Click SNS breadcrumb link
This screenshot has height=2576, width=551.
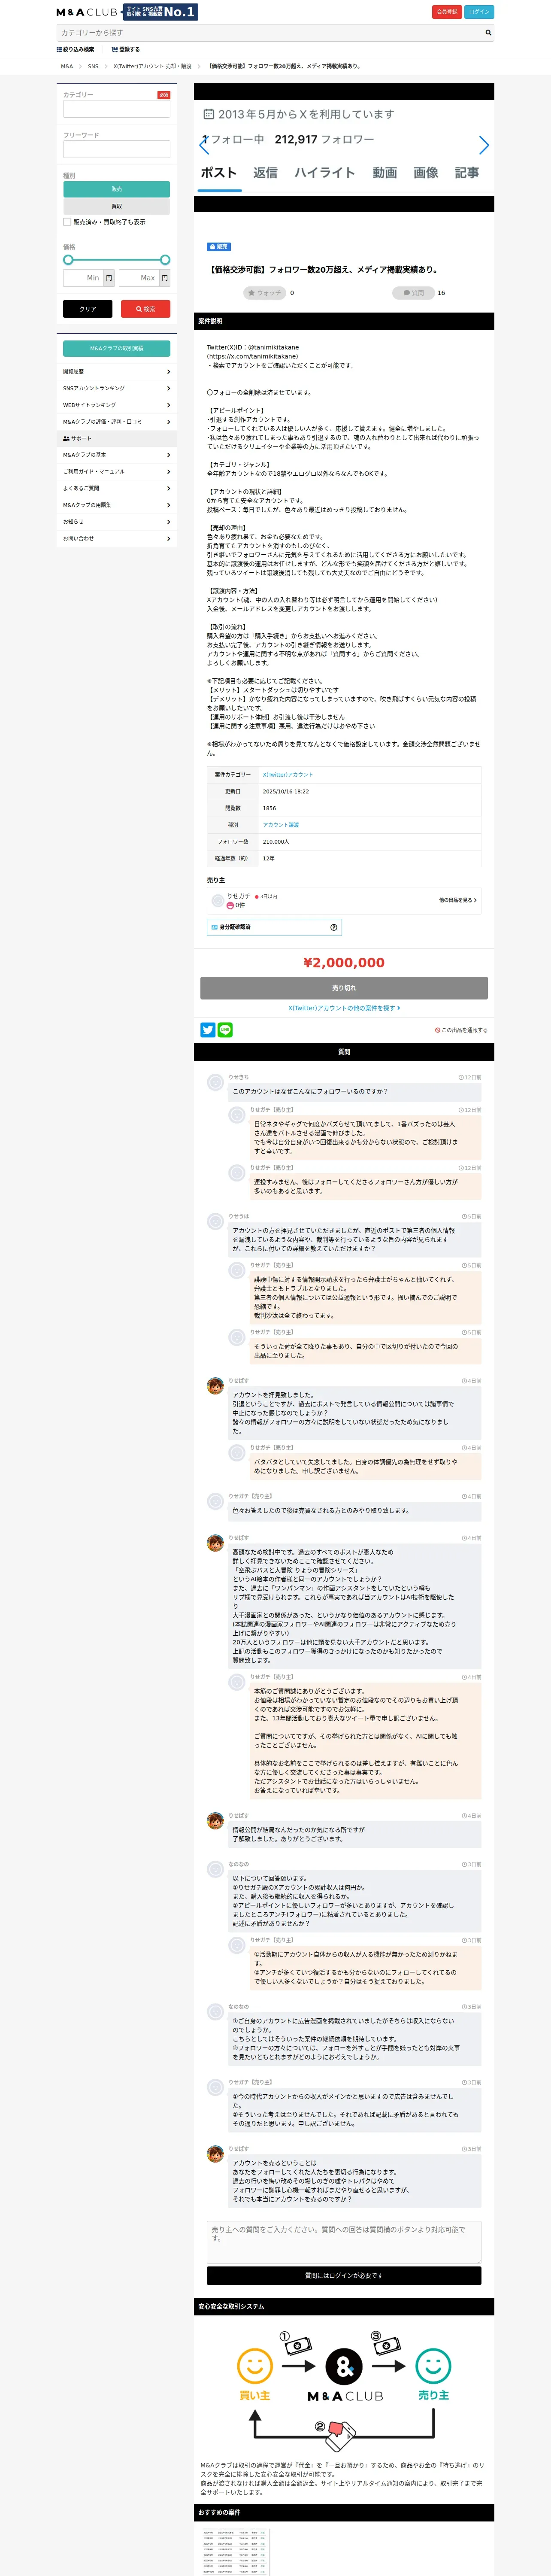(x=93, y=66)
